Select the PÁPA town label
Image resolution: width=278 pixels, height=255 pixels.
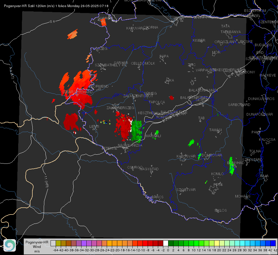pos(164,56)
